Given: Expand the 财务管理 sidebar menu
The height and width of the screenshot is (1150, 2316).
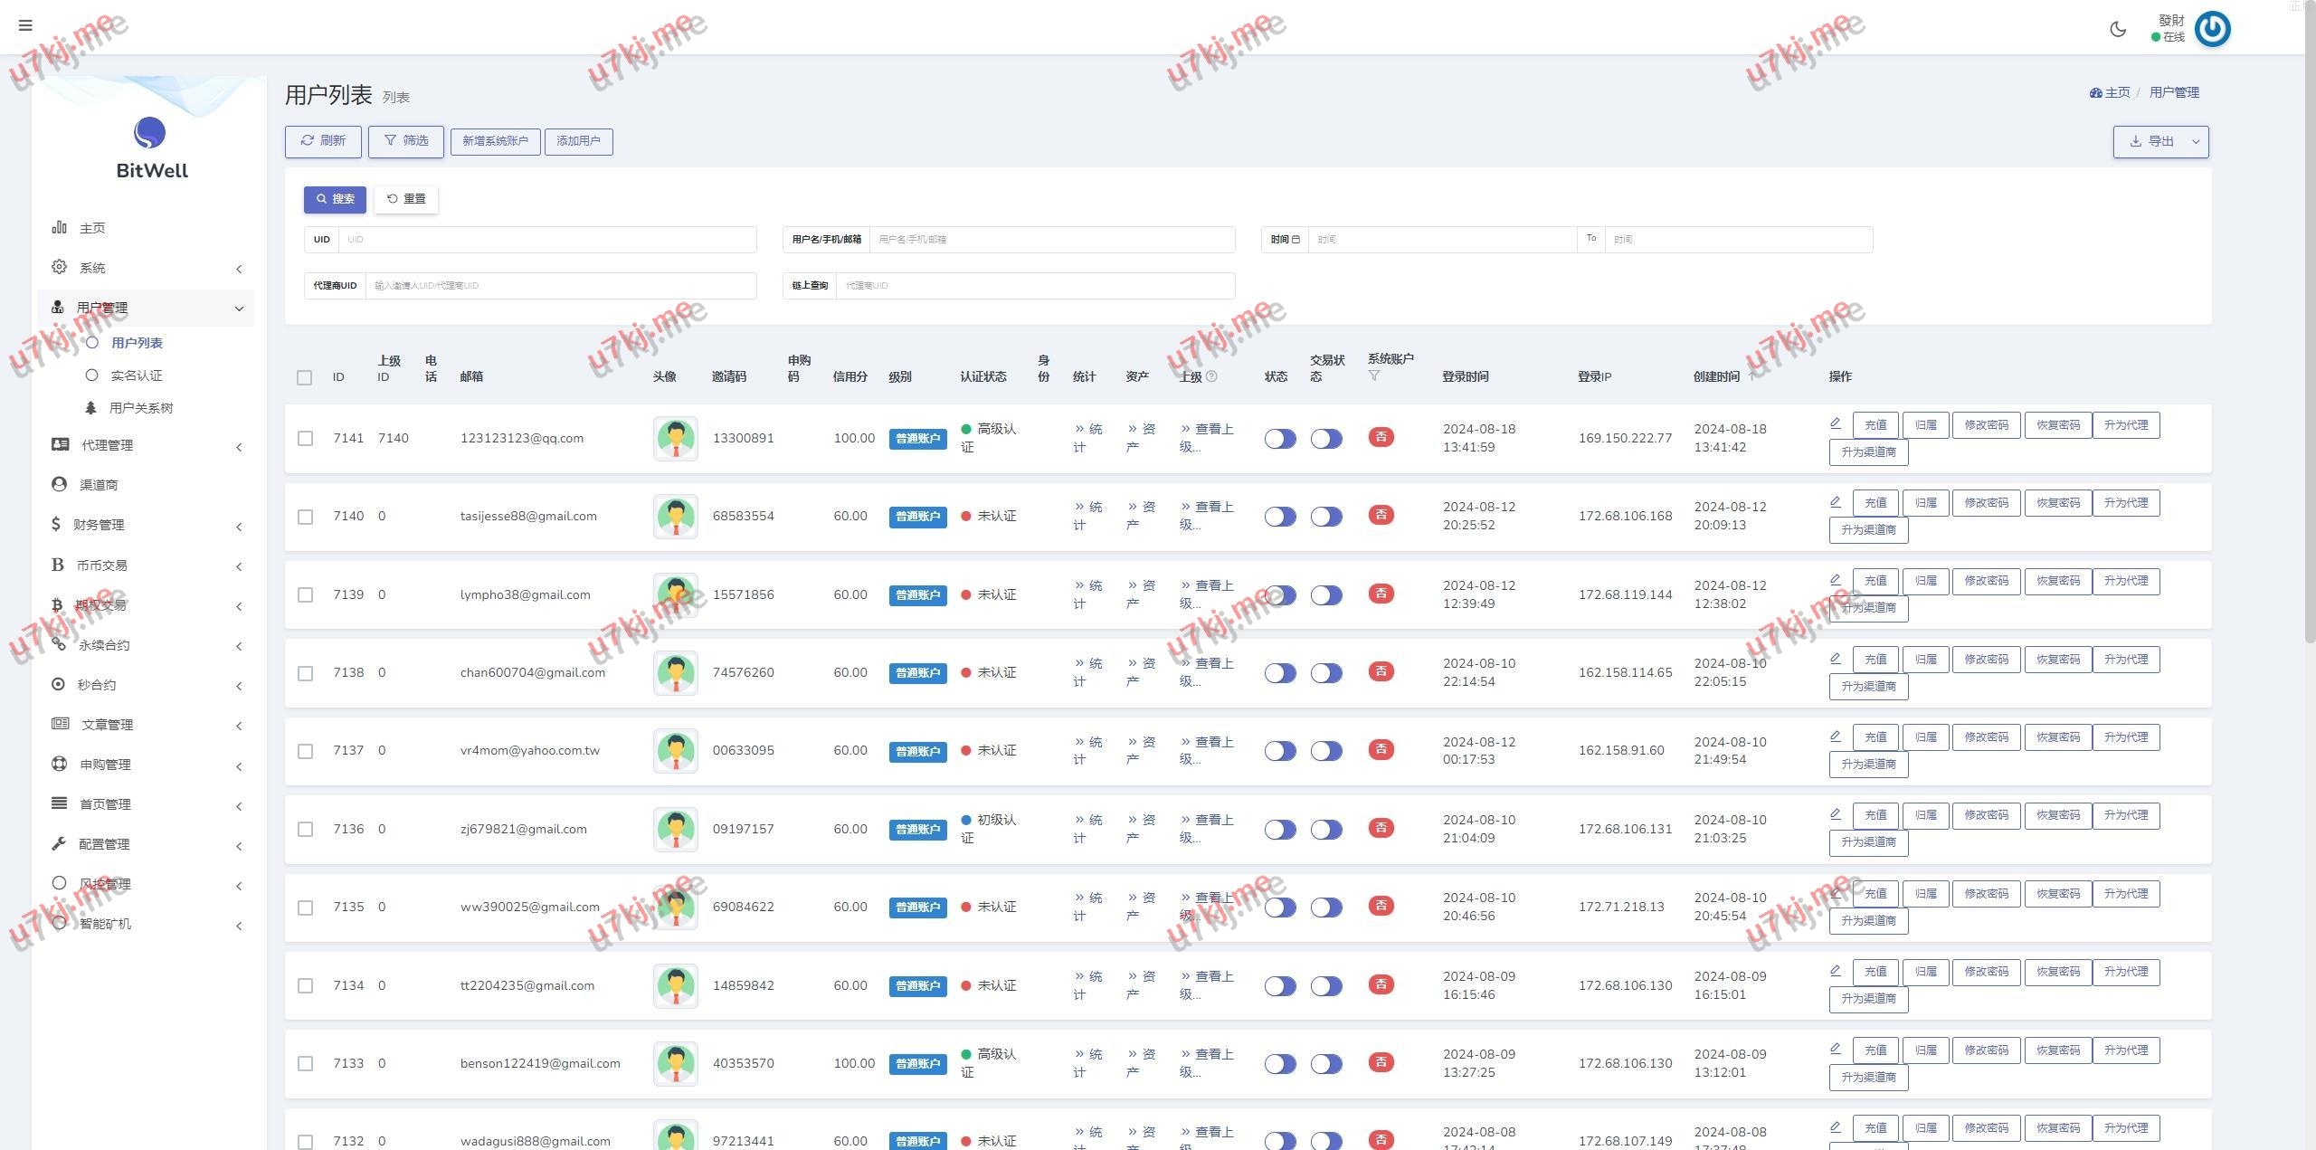Looking at the screenshot, I should [145, 525].
